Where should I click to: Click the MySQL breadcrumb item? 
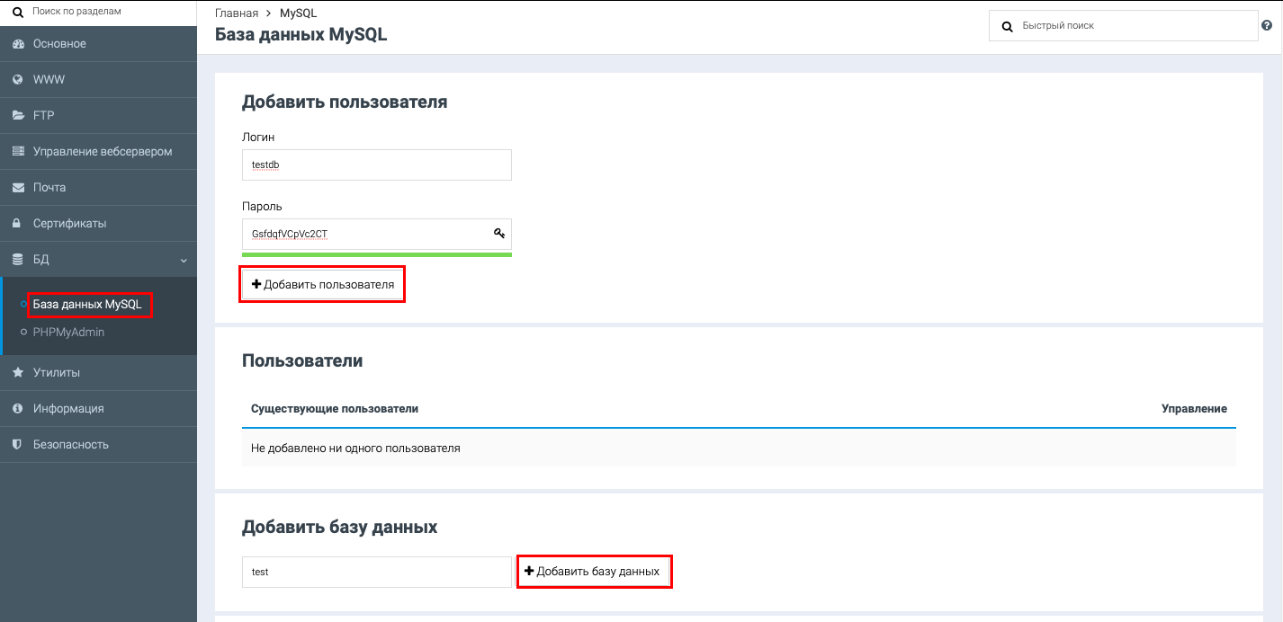(x=298, y=13)
